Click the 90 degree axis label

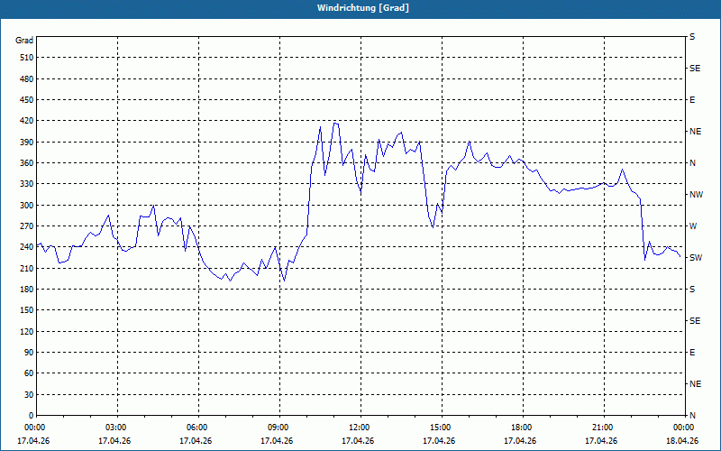29,352
